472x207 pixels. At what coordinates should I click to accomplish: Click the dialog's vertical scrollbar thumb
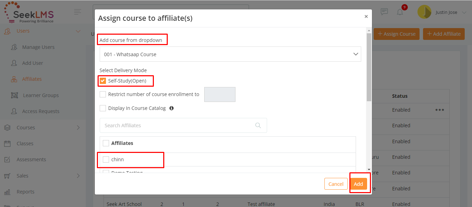(x=369, y=67)
